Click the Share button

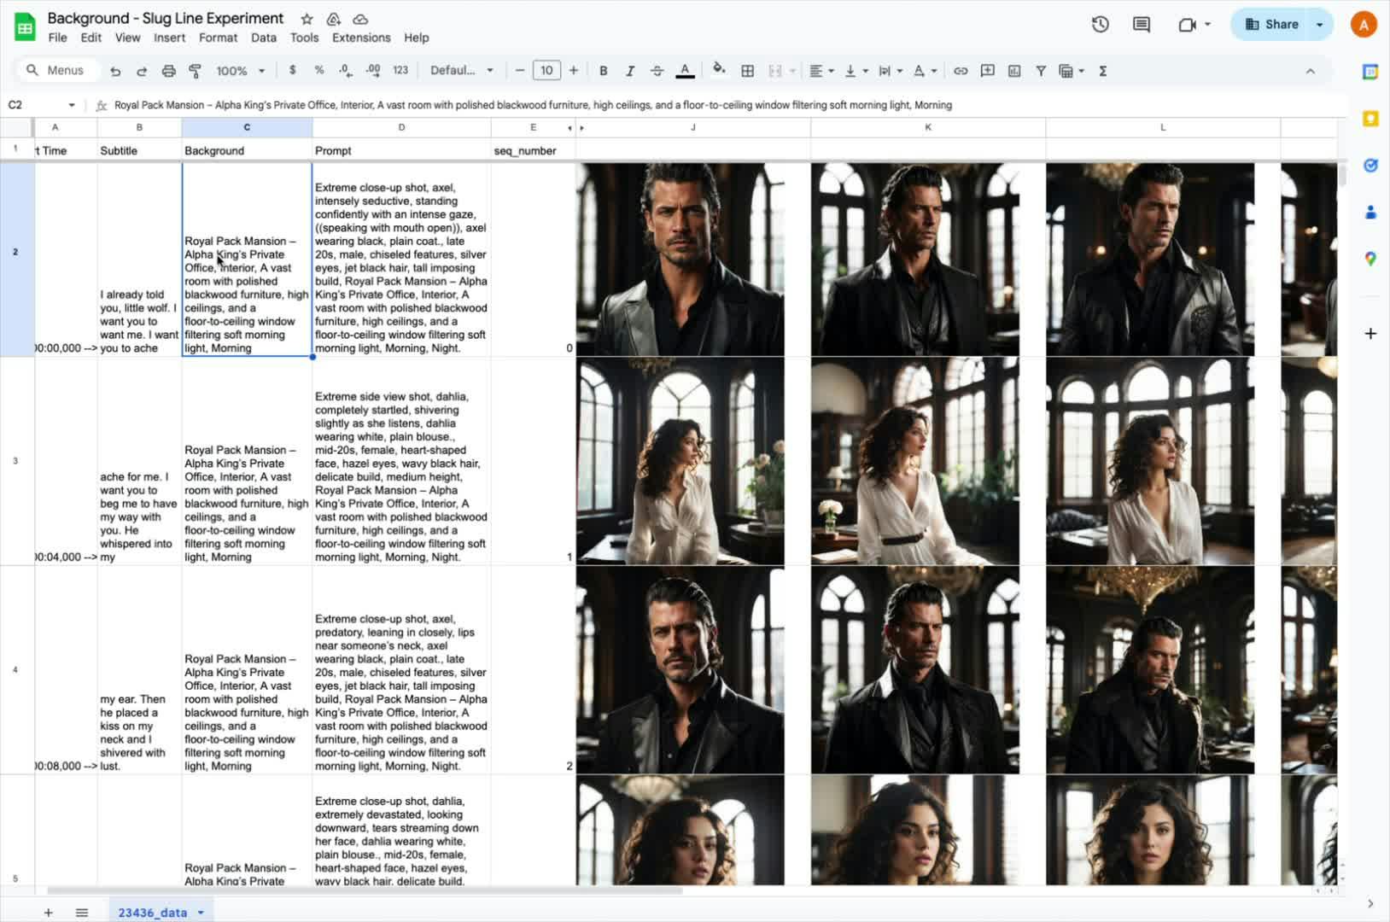(1271, 25)
